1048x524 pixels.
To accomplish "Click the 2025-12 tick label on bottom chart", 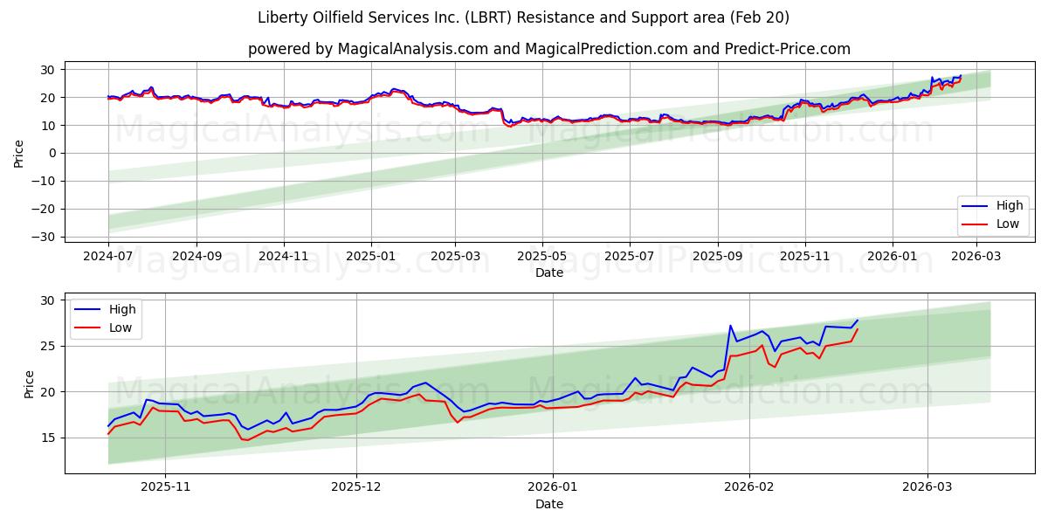I will [x=356, y=488].
